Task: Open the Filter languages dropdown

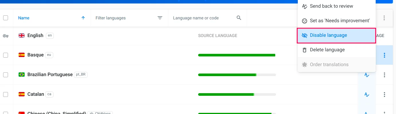Action: [126, 18]
